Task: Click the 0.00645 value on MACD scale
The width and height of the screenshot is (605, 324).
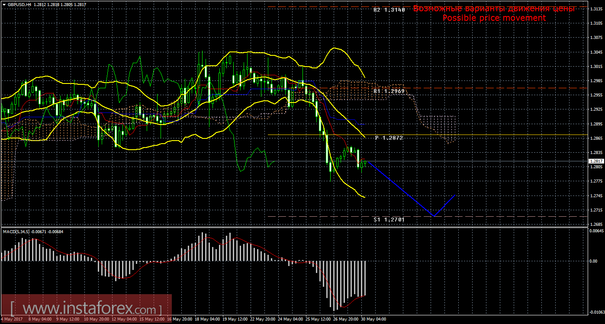Action: click(x=595, y=231)
